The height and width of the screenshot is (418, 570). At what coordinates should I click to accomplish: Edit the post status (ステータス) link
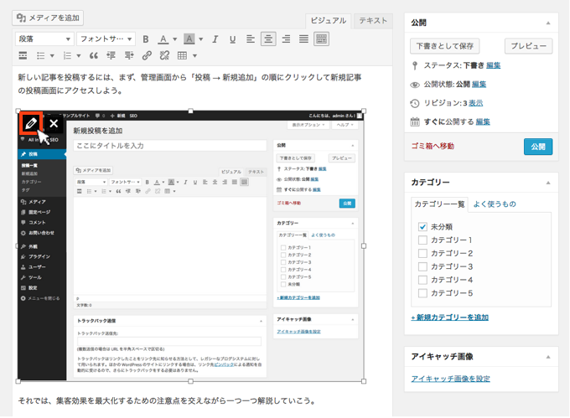click(493, 65)
